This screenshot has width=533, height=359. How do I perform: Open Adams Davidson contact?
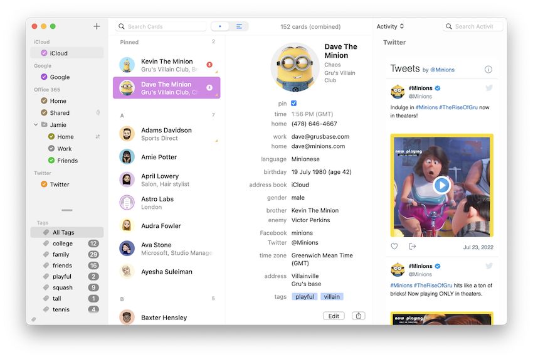[x=167, y=134]
